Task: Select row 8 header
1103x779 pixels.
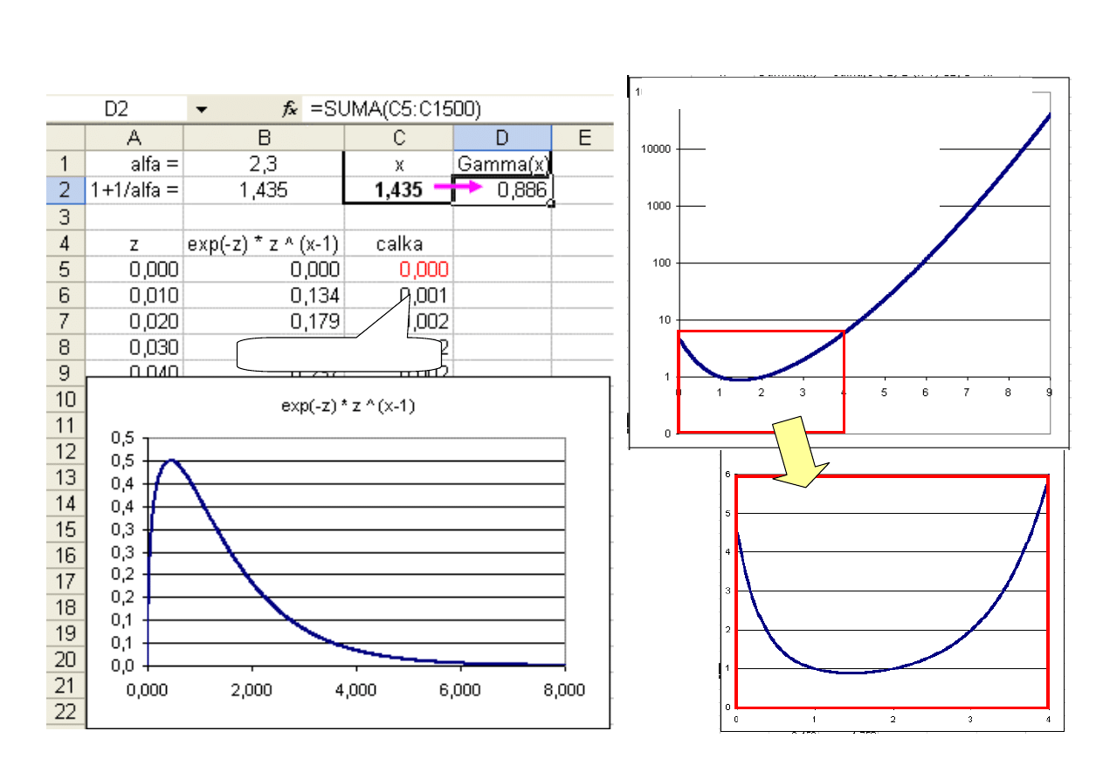Action: [x=65, y=346]
